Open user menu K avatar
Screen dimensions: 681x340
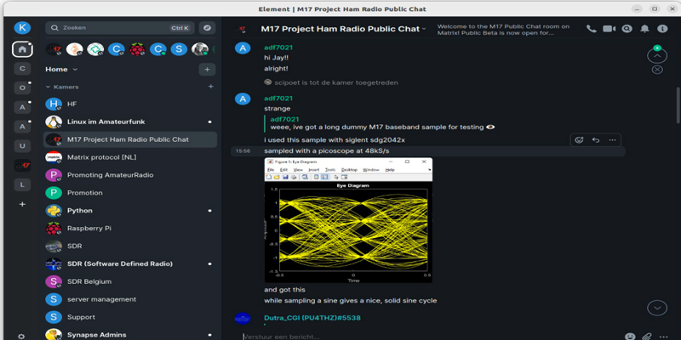[x=22, y=28]
